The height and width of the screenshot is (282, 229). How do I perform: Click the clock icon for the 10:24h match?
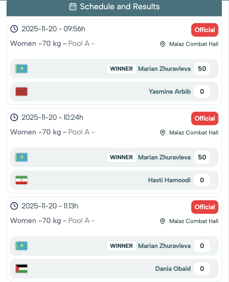pyautogui.click(x=14, y=117)
